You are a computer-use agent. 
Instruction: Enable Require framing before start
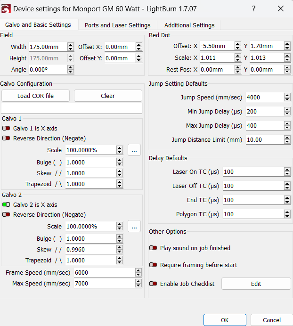(153, 265)
